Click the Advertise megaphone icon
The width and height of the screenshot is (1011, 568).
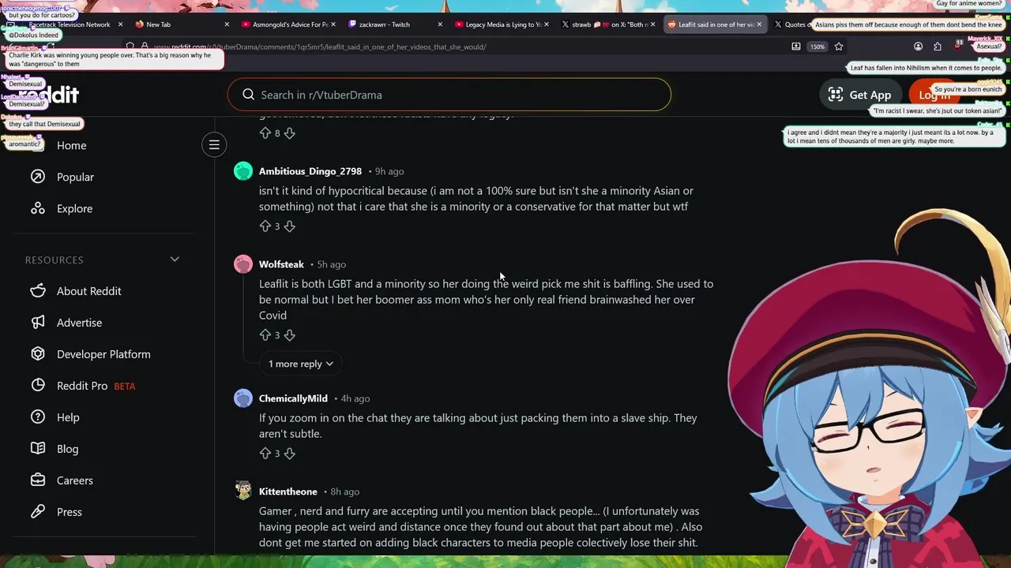(x=38, y=323)
